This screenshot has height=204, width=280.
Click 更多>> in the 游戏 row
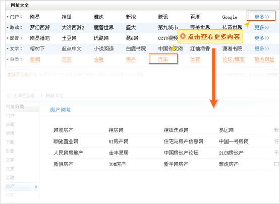(262, 27)
